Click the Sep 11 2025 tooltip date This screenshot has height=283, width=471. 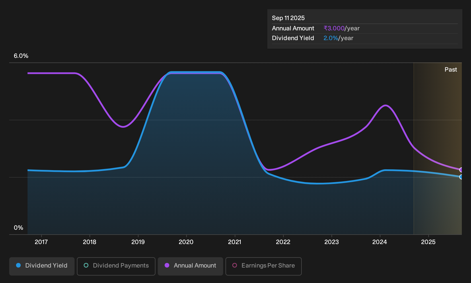(288, 18)
